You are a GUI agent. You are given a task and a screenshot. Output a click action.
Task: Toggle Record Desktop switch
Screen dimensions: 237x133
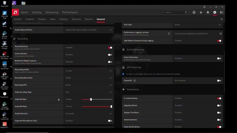pos(110,48)
